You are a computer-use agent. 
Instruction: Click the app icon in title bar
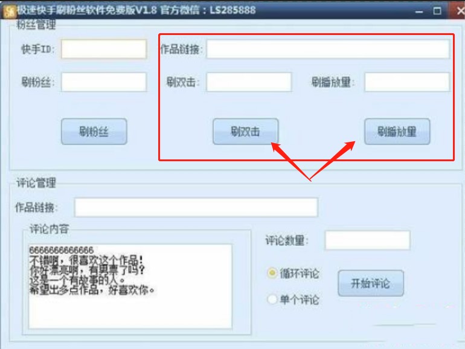[9, 11]
